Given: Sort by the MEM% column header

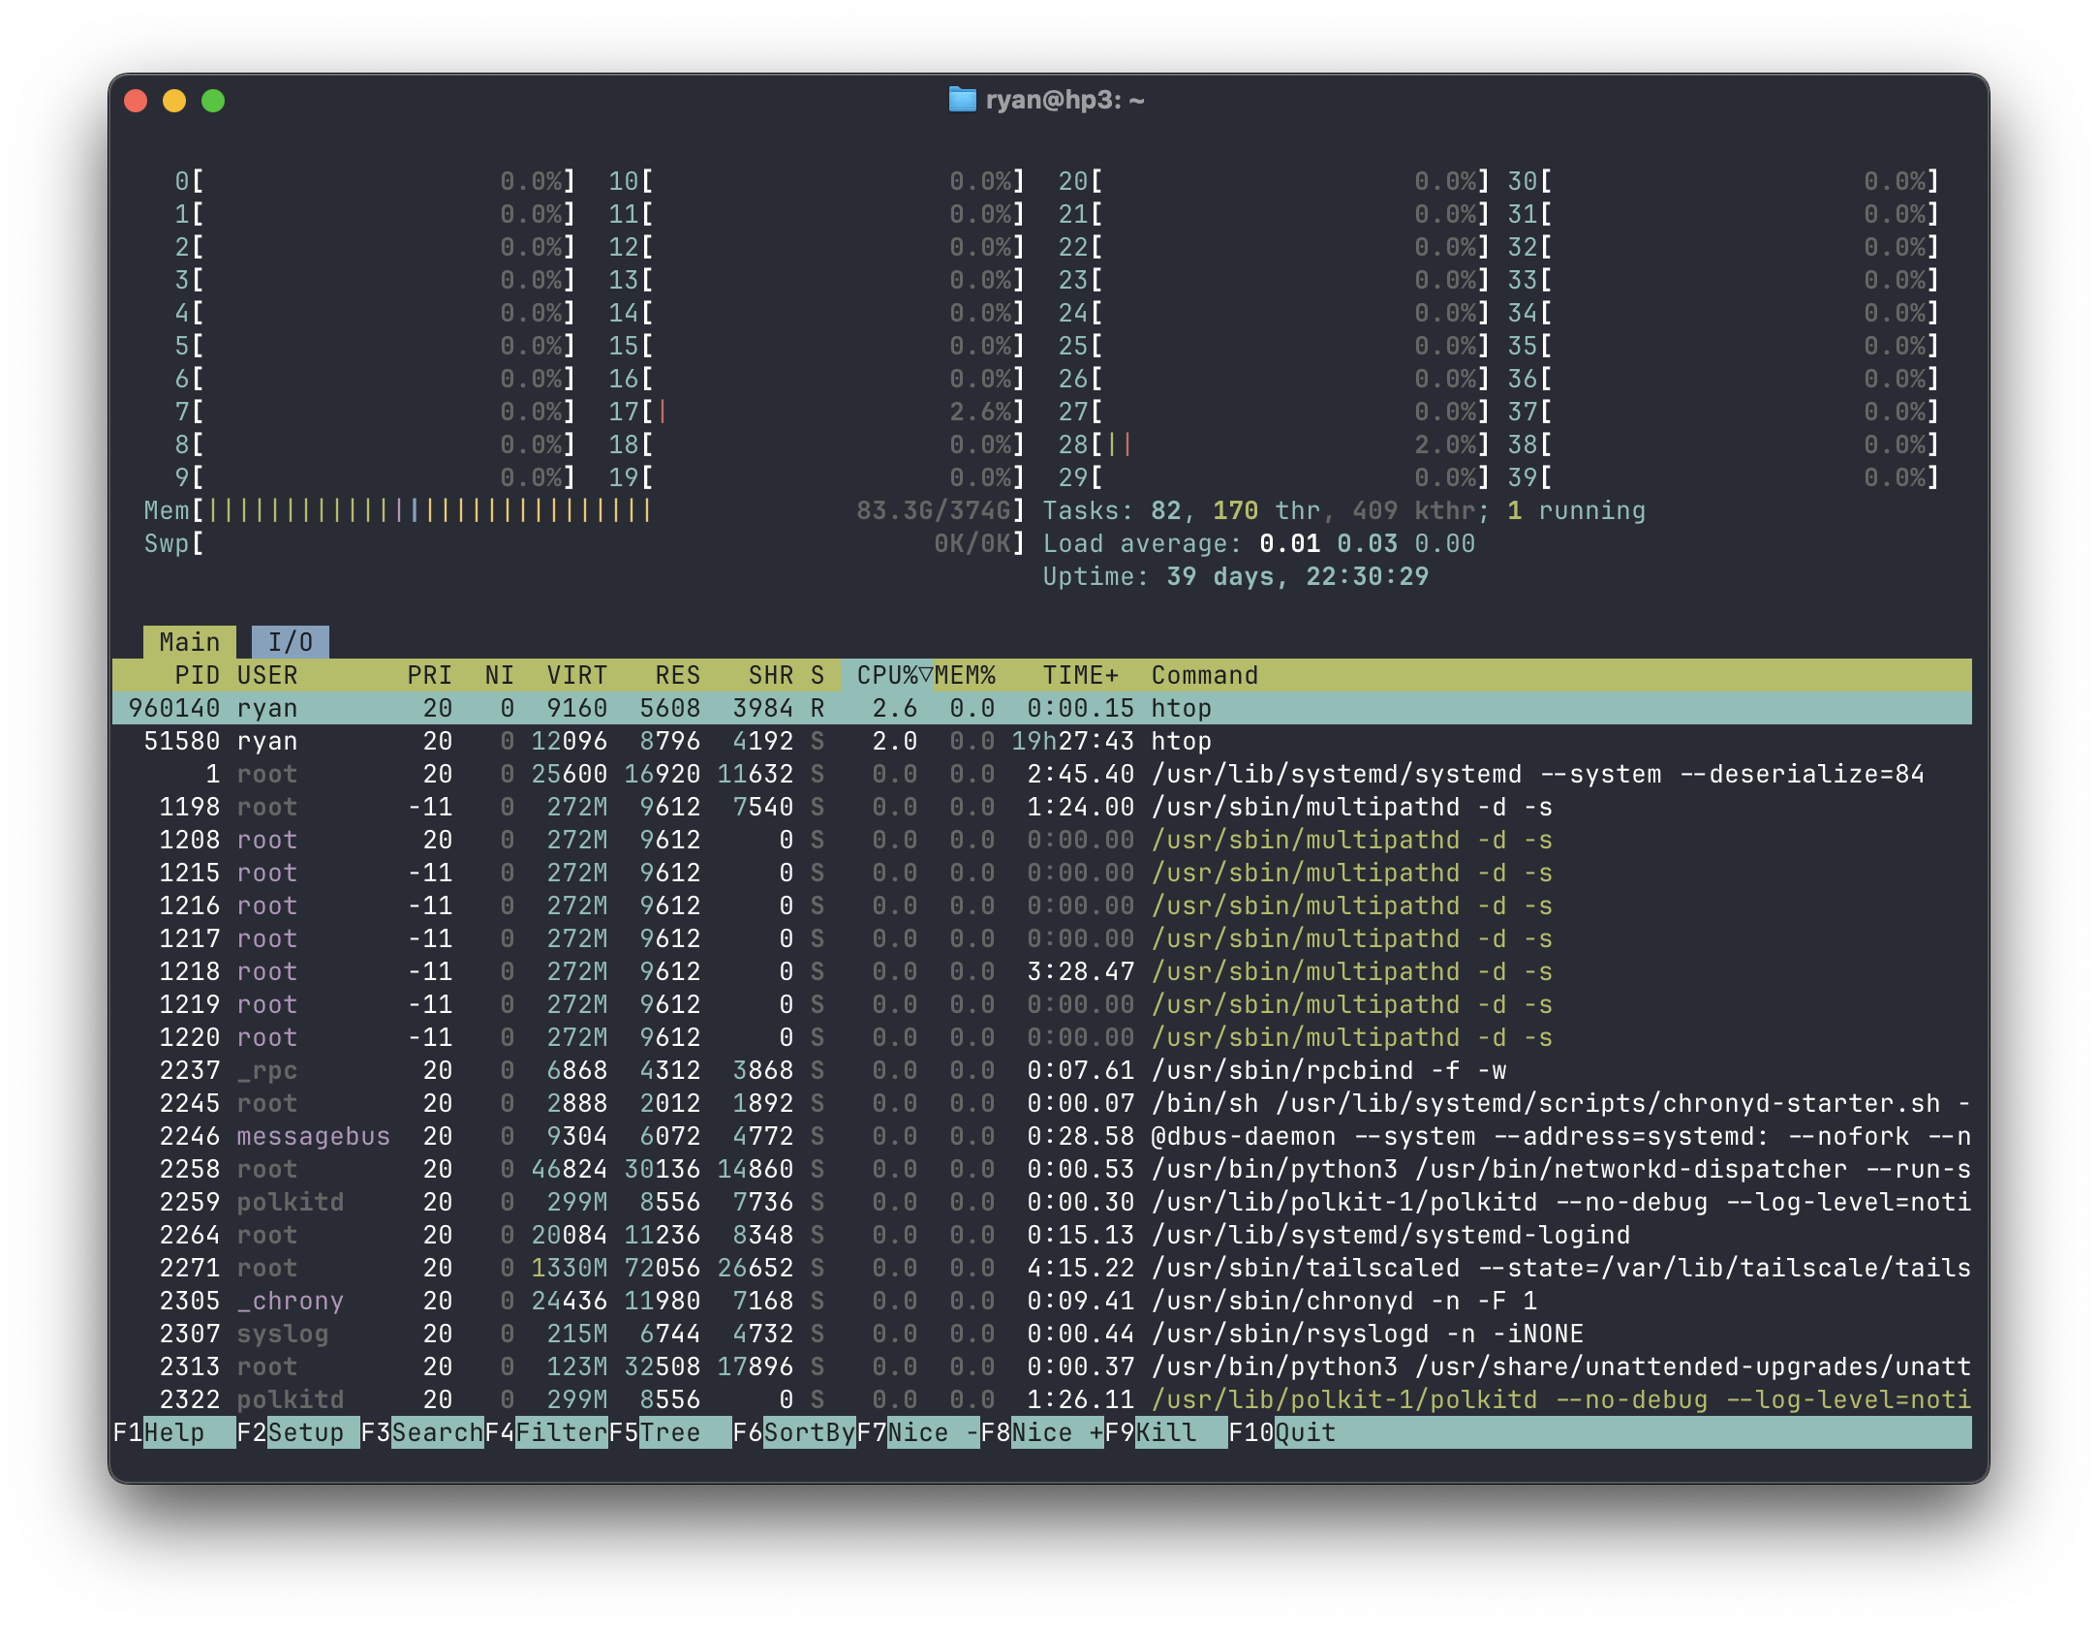Looking at the screenshot, I should click(965, 675).
